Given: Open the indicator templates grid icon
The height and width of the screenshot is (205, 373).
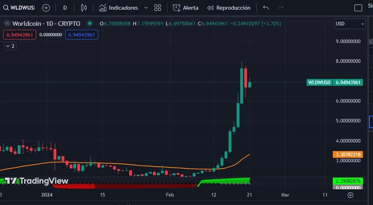Looking at the screenshot, I should (158, 8).
